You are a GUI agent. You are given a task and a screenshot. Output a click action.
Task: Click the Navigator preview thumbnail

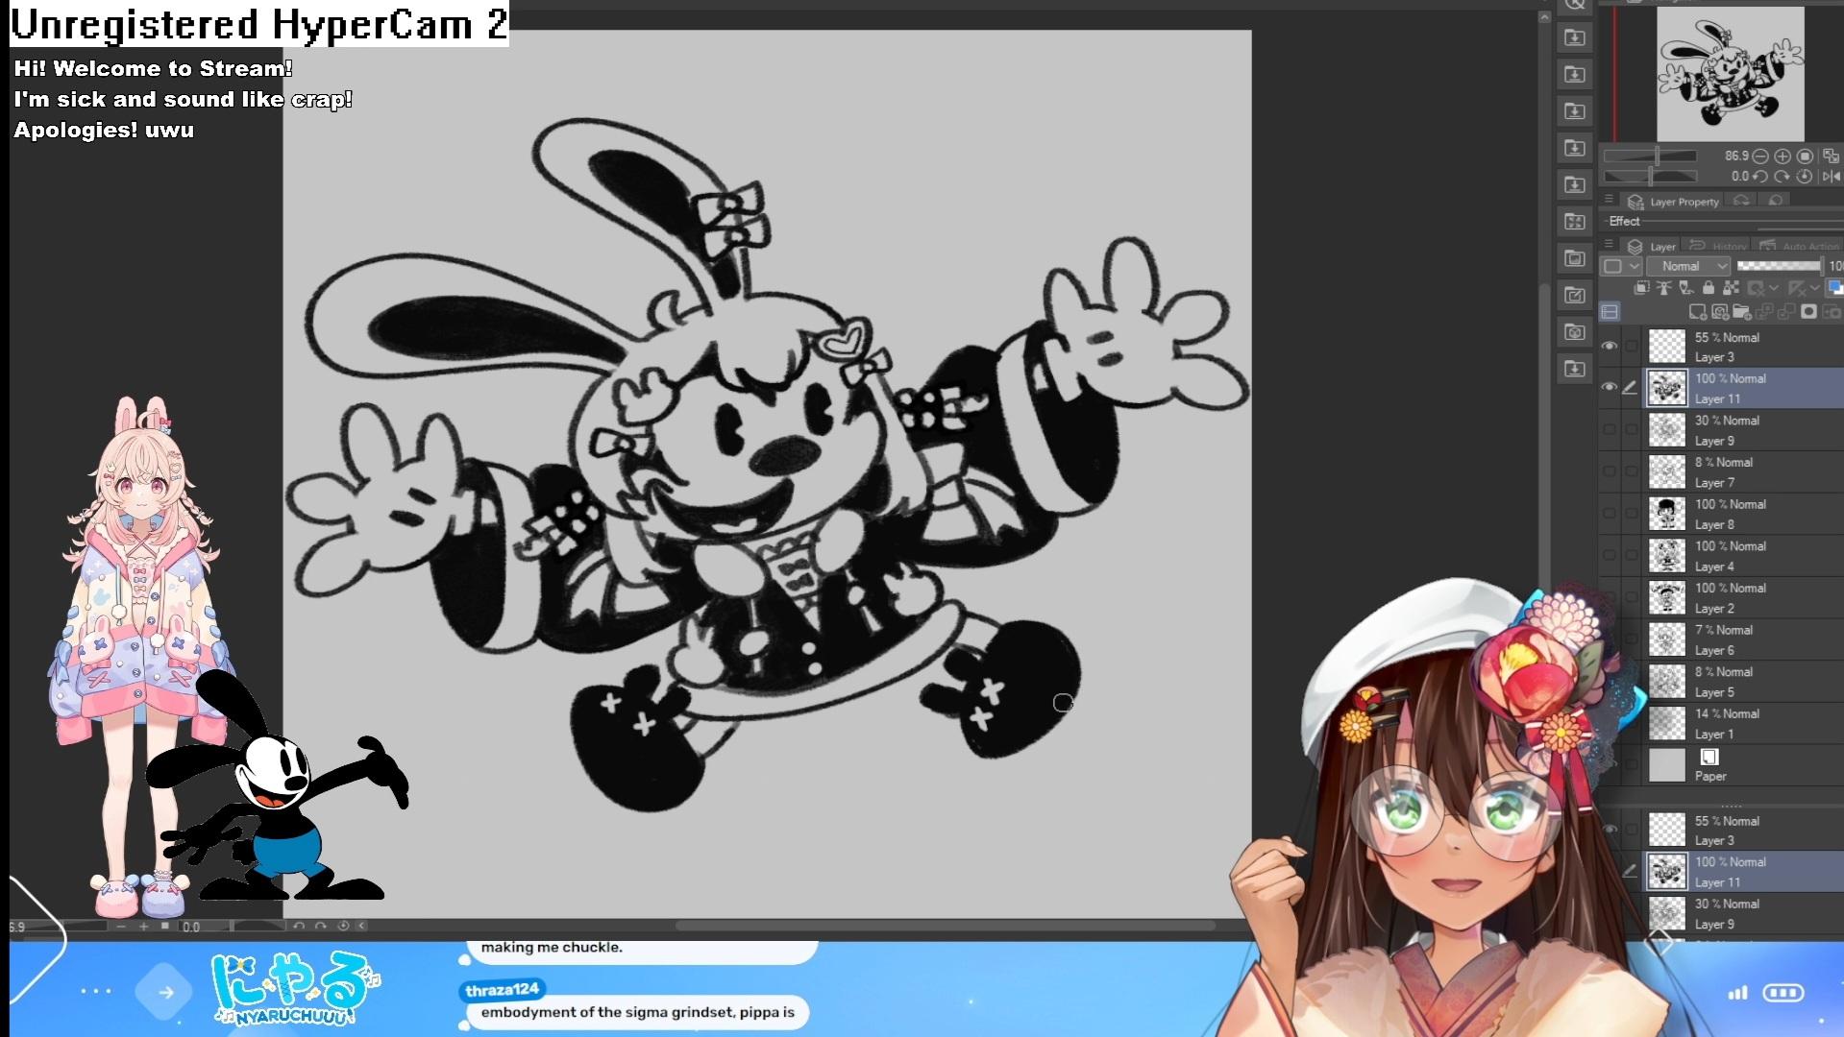click(x=1731, y=74)
